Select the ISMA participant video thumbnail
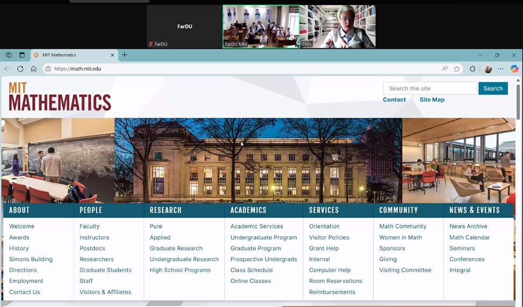 pyautogui.click(x=338, y=26)
